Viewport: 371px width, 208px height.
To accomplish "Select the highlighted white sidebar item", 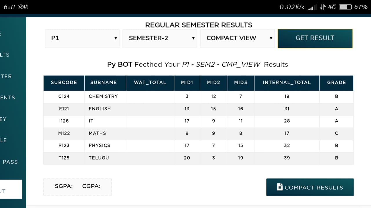I will coord(11,189).
